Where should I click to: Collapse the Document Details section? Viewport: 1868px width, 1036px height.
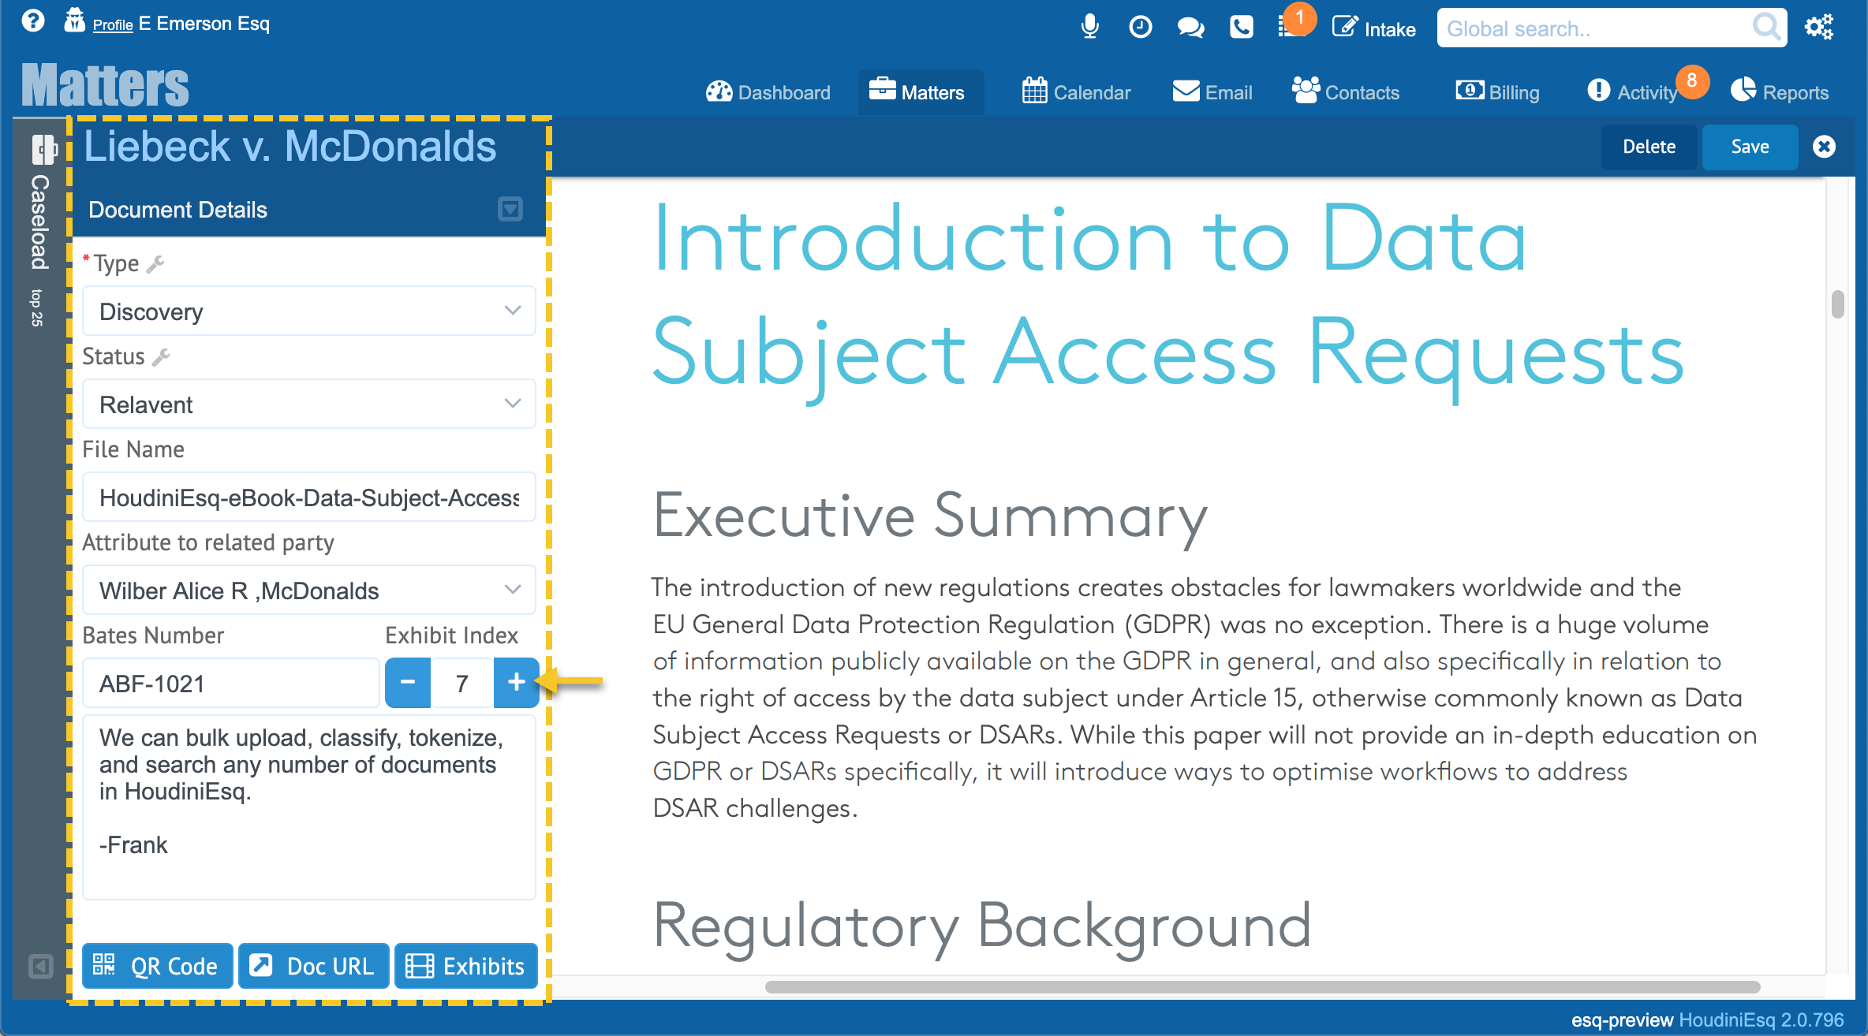tap(510, 209)
